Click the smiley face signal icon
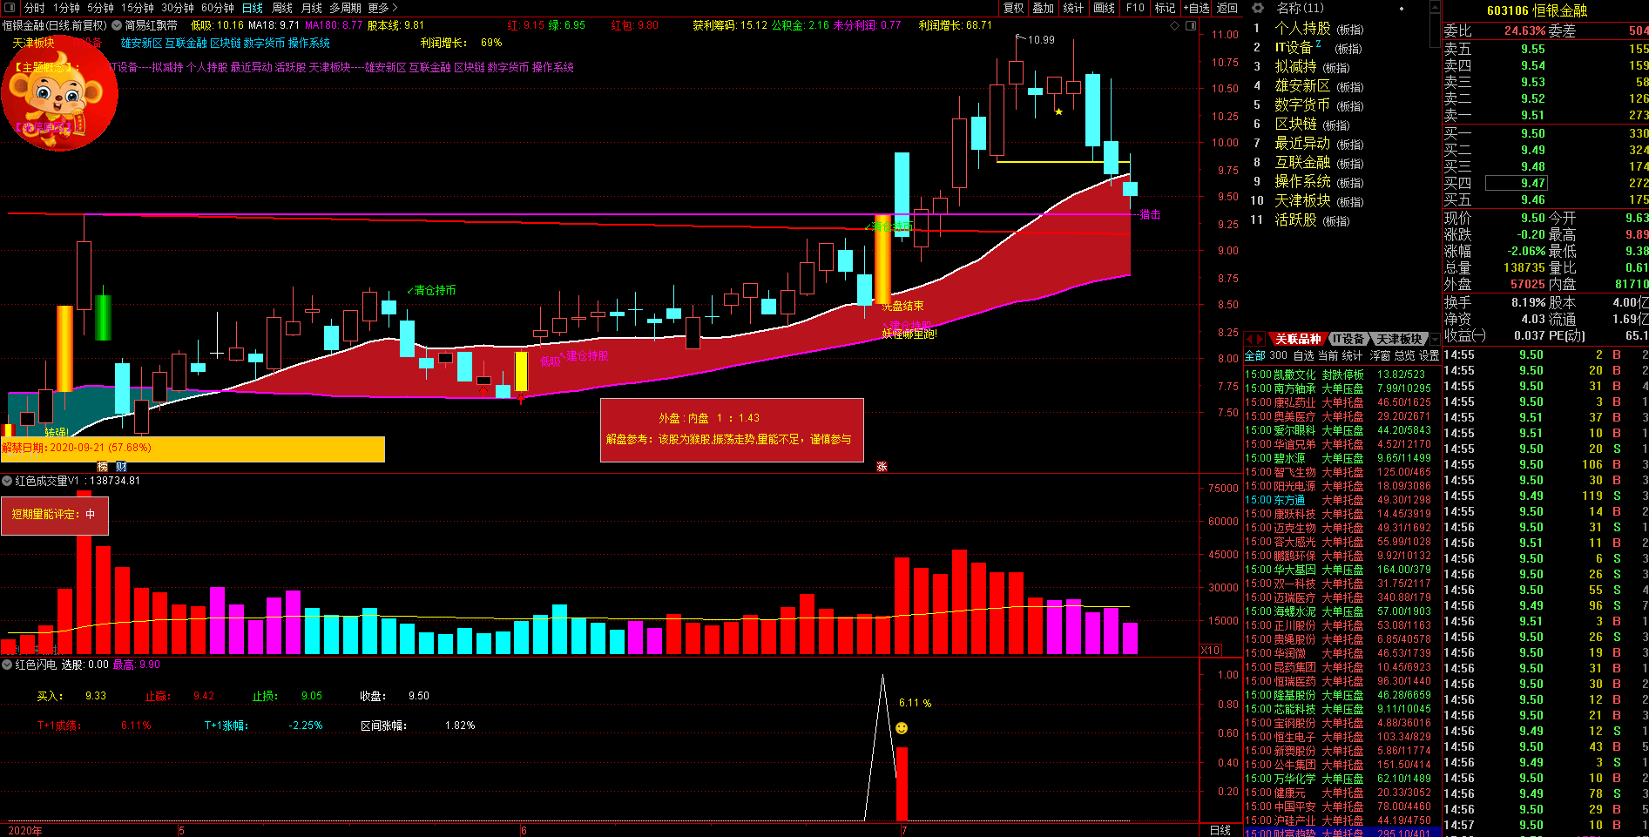Screen dimensions: 1649x837 (x=902, y=728)
